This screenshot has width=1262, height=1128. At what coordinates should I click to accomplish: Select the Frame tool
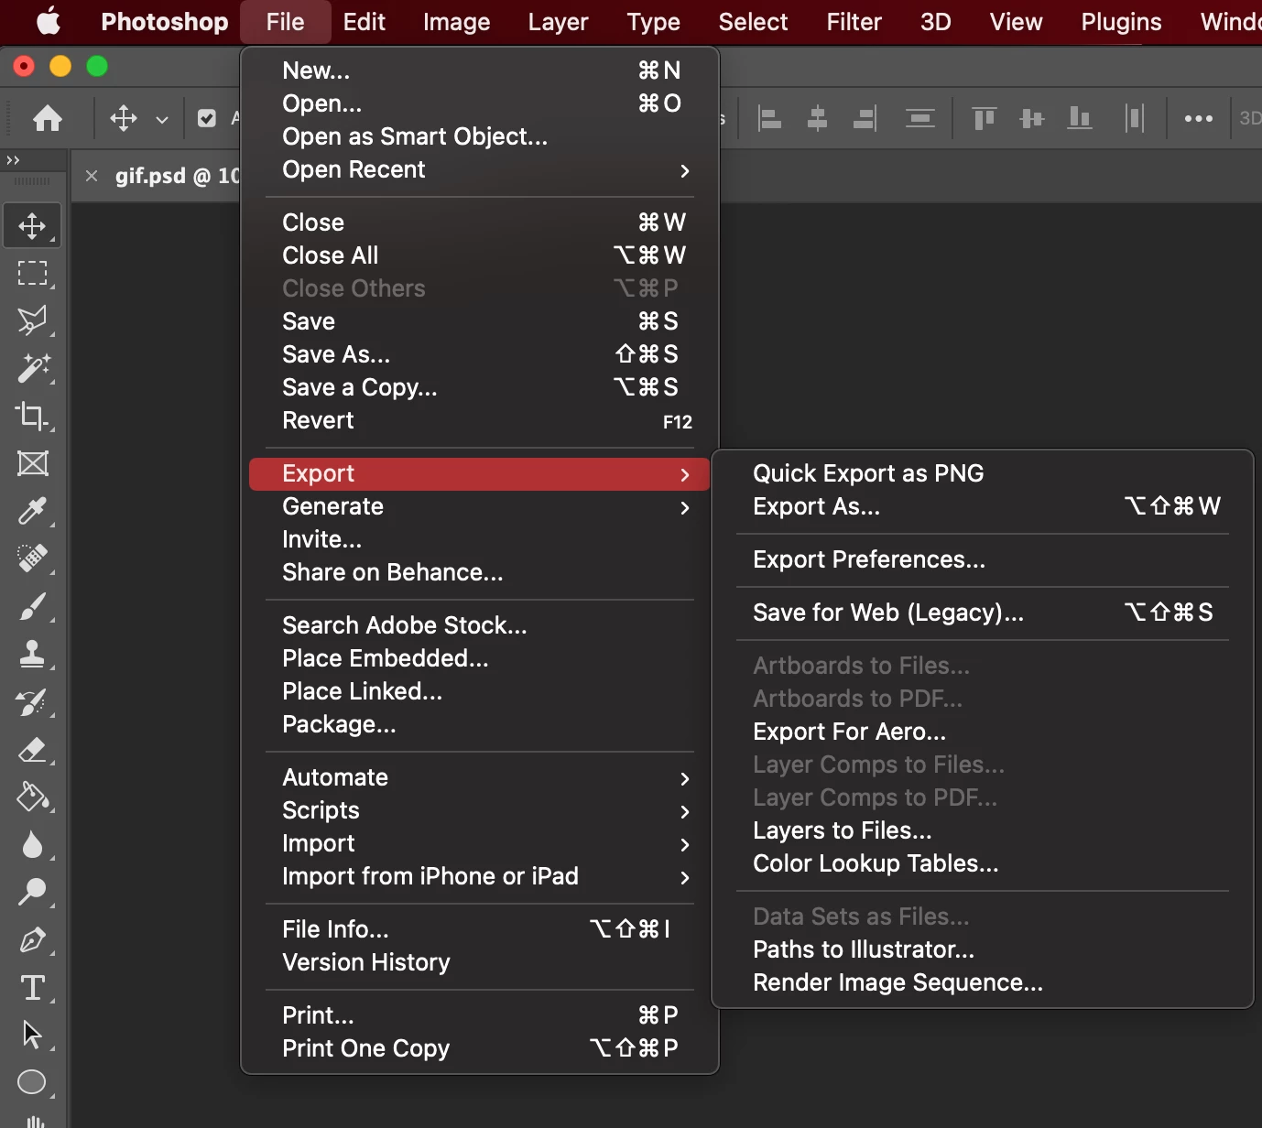point(32,463)
